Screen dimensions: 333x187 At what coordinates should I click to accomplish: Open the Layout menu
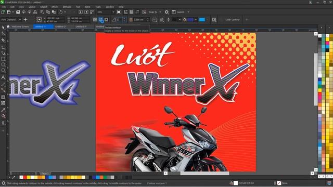[32, 7]
